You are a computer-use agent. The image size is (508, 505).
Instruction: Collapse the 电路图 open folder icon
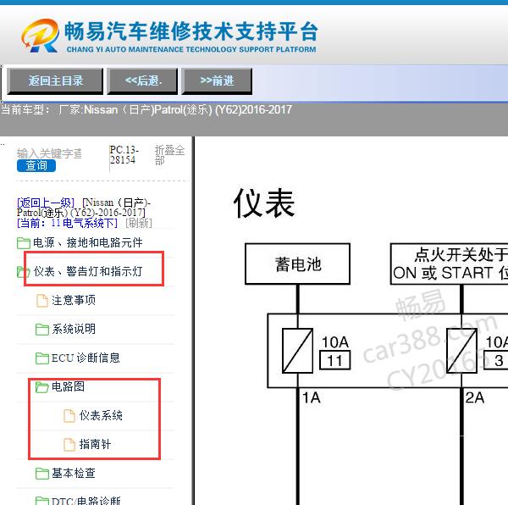(x=42, y=387)
